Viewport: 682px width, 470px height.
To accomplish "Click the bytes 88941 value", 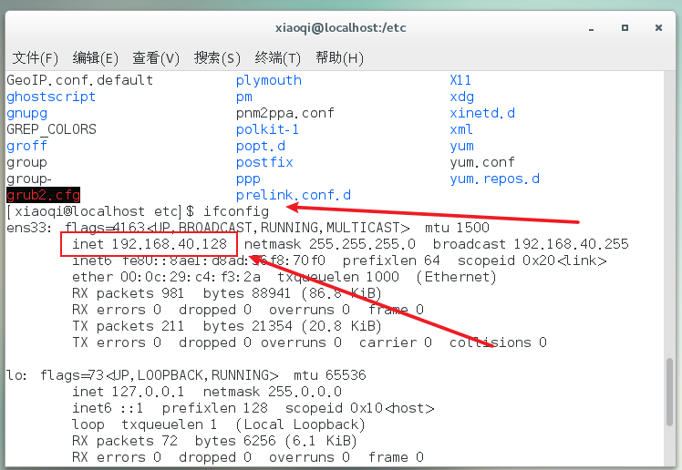I will [246, 293].
